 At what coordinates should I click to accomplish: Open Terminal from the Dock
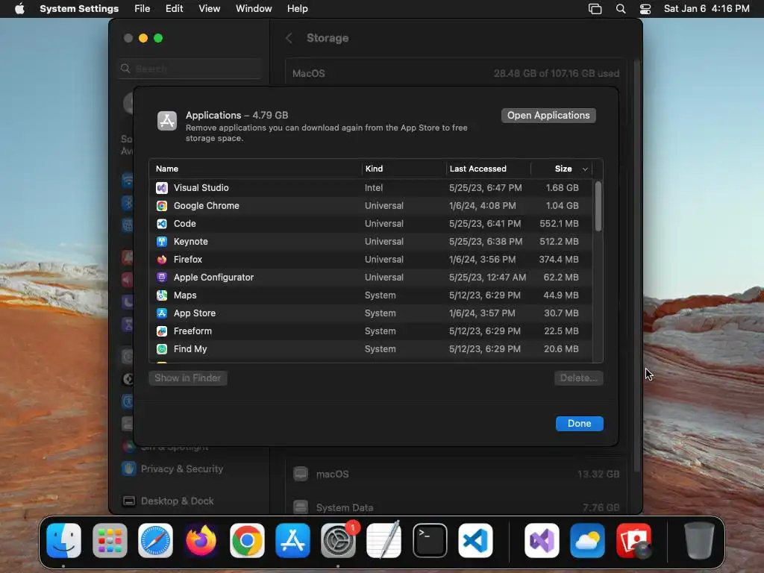(430, 540)
